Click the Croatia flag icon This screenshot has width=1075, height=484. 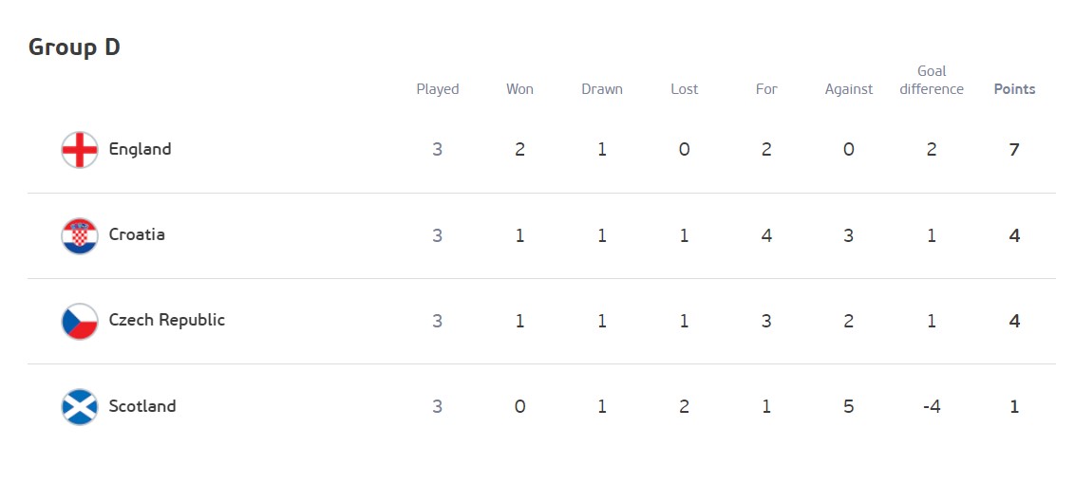[80, 235]
